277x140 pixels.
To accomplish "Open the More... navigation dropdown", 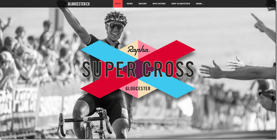I will tap(200, 4).
